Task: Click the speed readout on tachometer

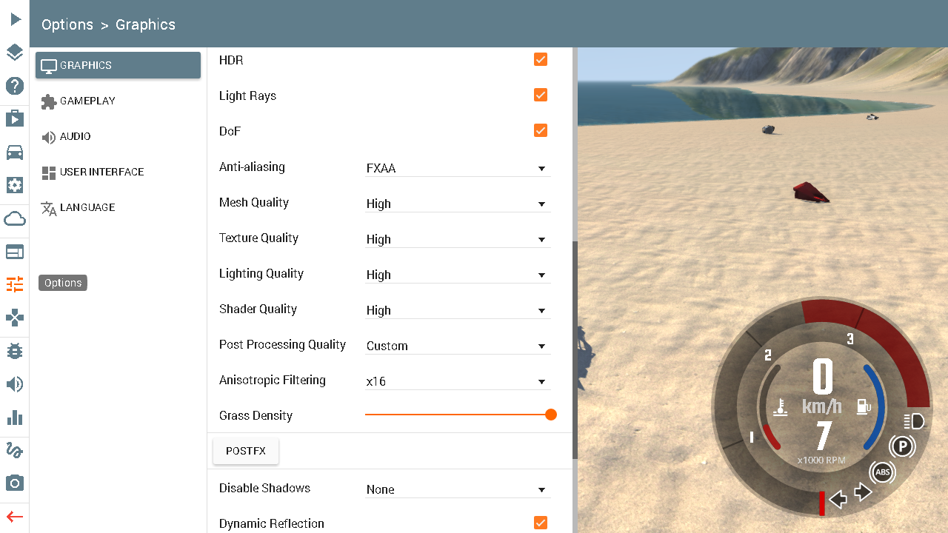Action: (x=823, y=377)
